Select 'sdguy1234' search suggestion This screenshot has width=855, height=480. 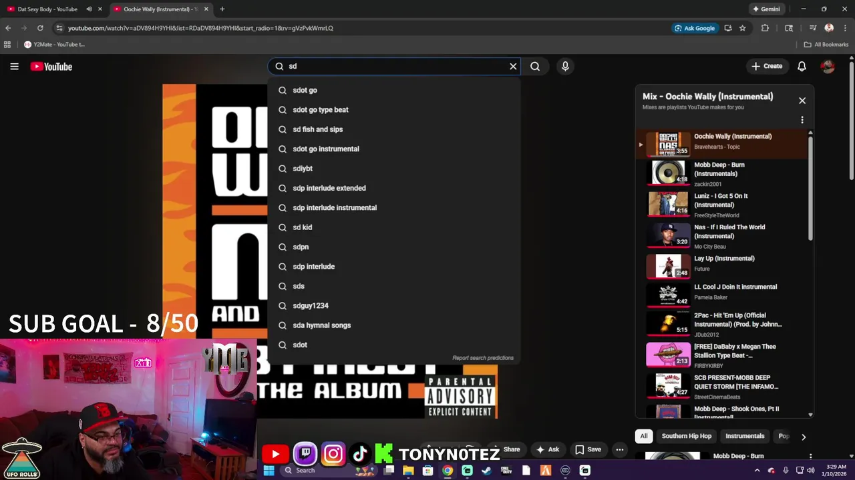coord(394,305)
